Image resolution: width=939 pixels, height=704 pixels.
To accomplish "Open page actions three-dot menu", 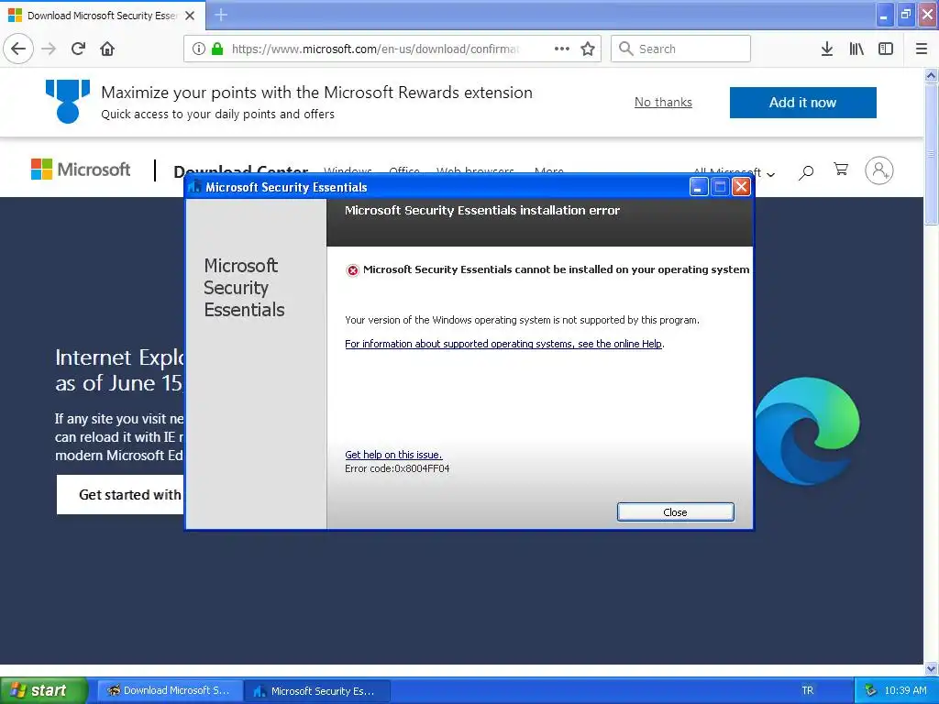I will coord(562,49).
